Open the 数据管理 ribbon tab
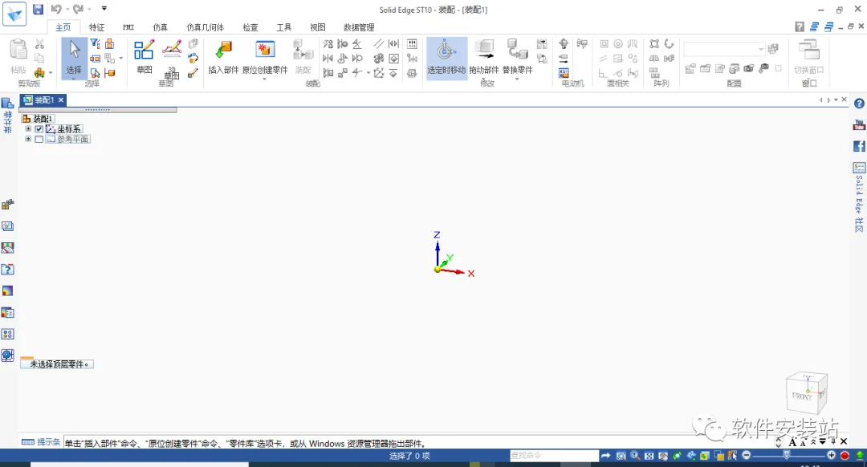867x467 pixels. 359,27
